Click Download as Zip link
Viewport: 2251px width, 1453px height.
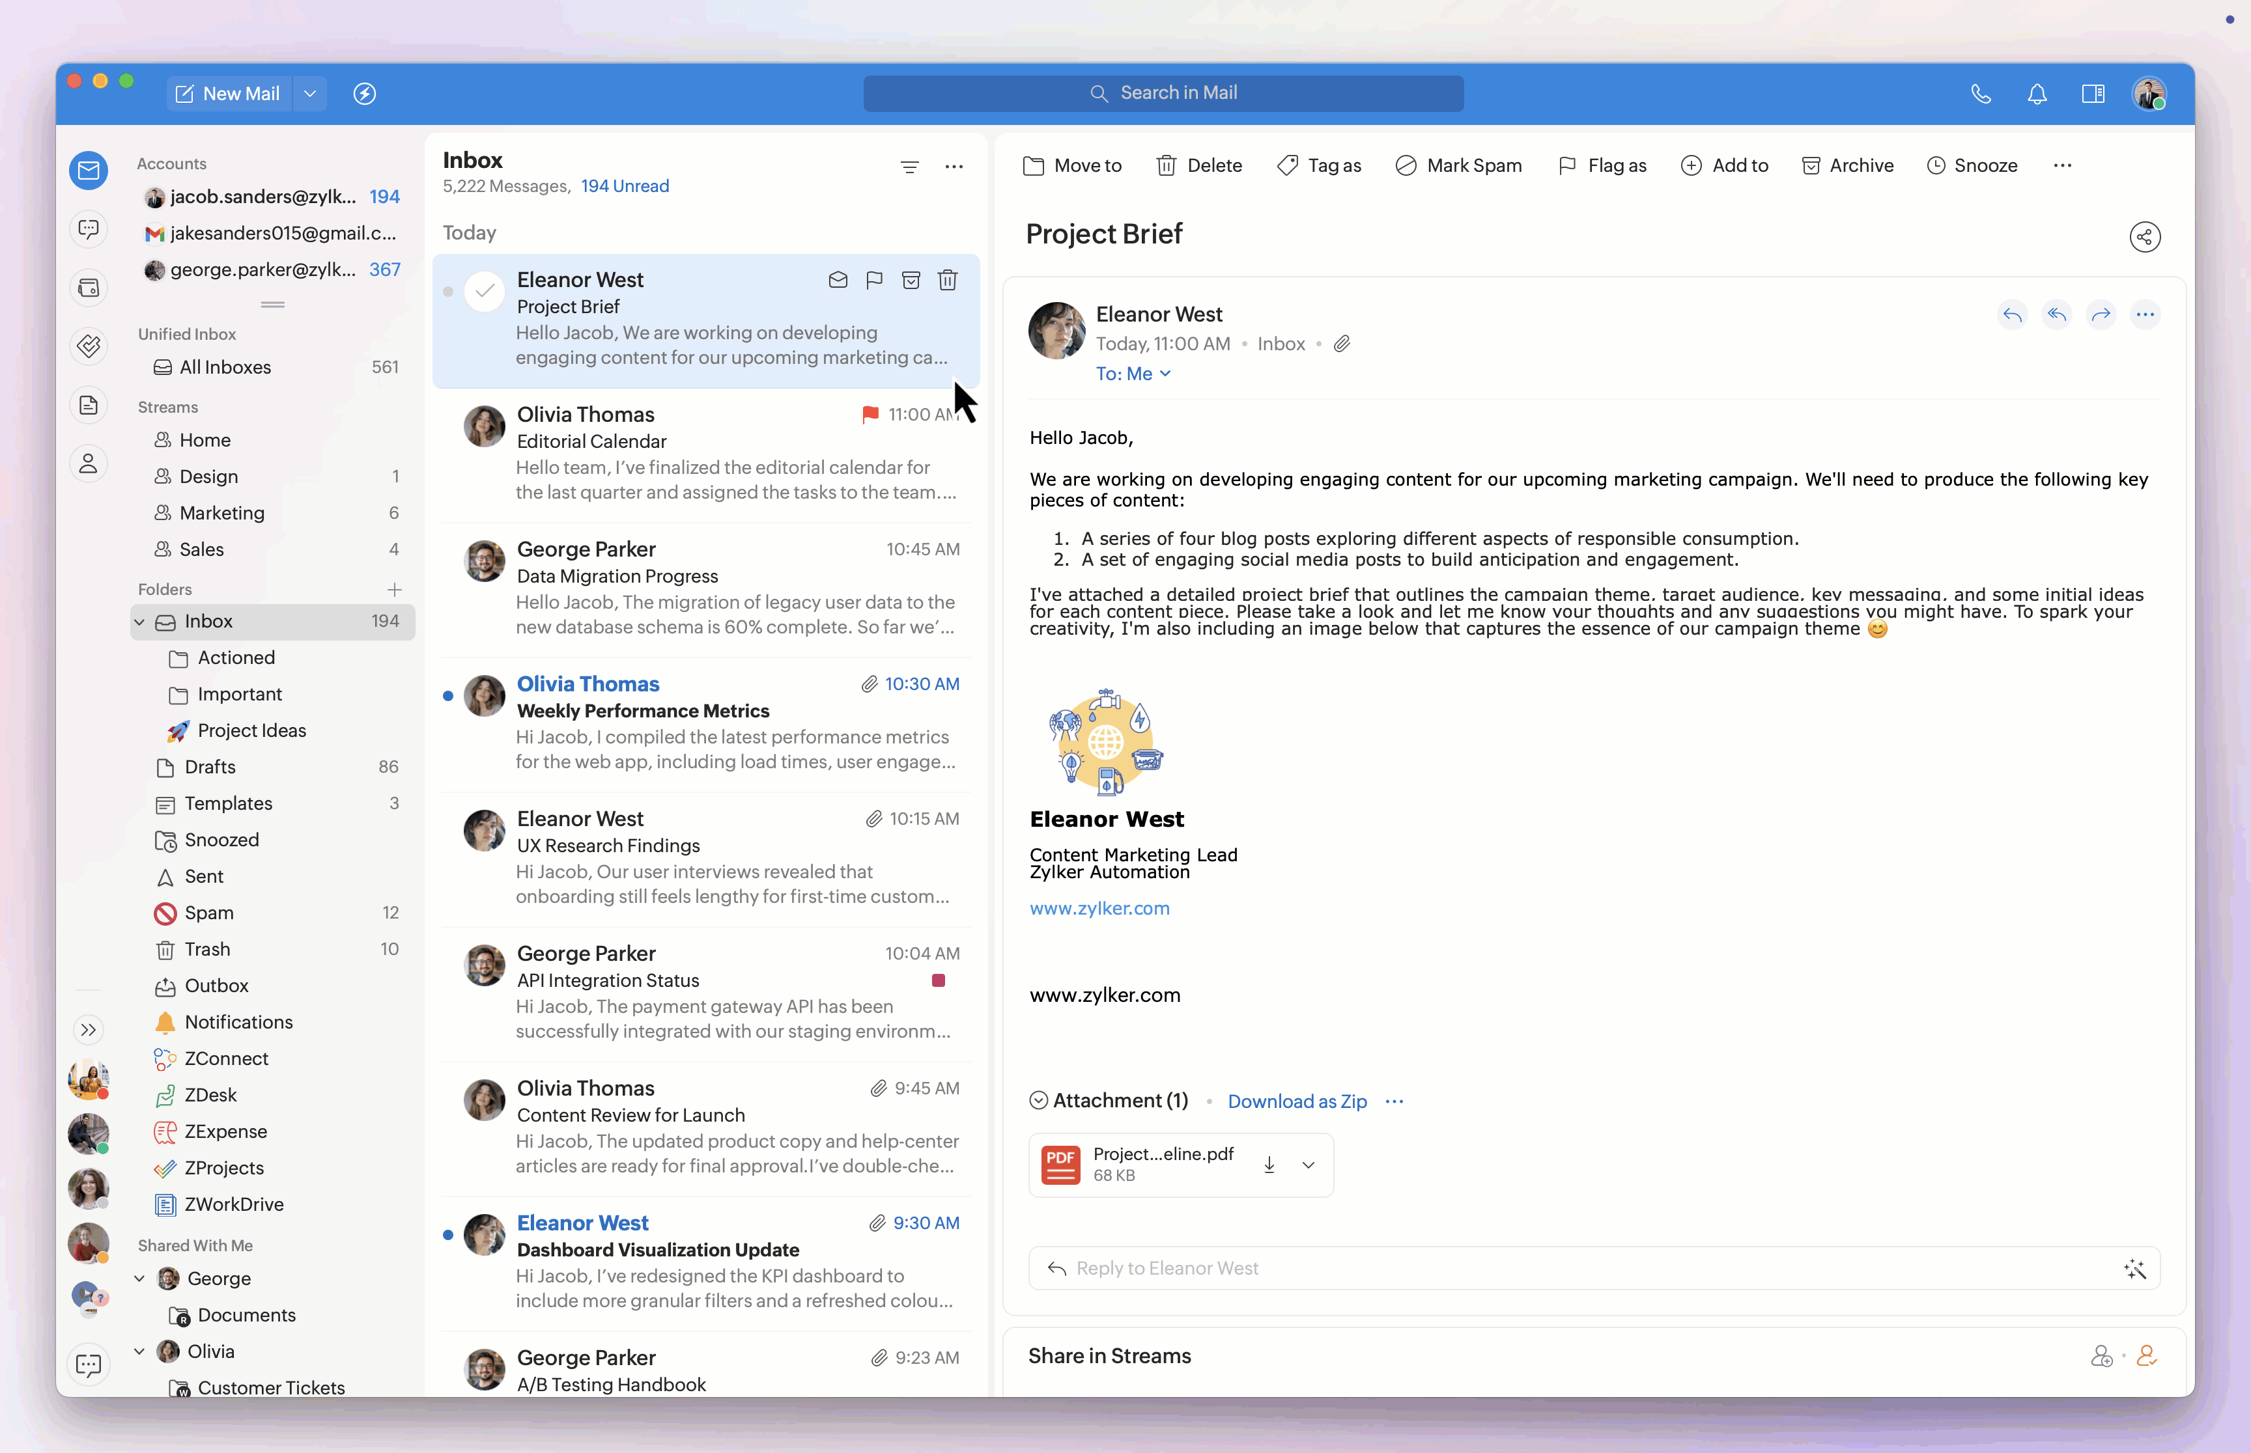pos(1297,1101)
